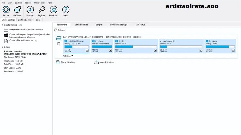Collapse the Details section
241x135 pixels.
pos(2,47)
